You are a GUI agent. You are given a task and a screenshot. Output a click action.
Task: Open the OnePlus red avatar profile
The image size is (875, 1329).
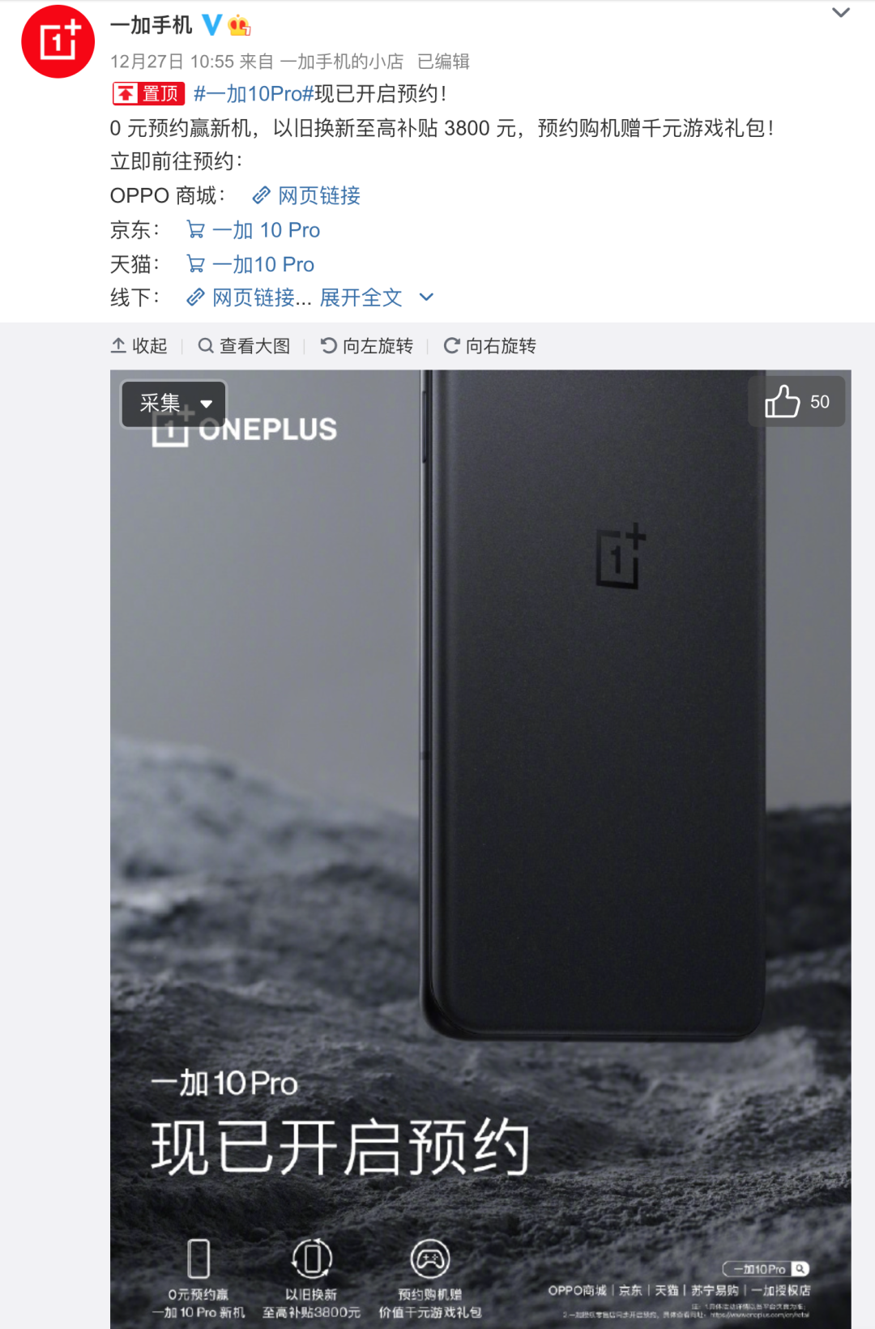click(58, 41)
